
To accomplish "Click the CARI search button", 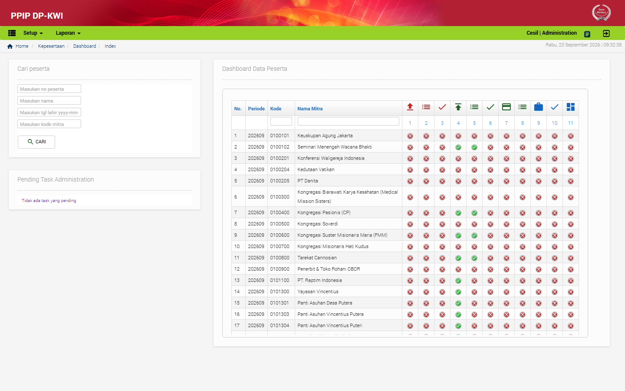I will [x=36, y=142].
